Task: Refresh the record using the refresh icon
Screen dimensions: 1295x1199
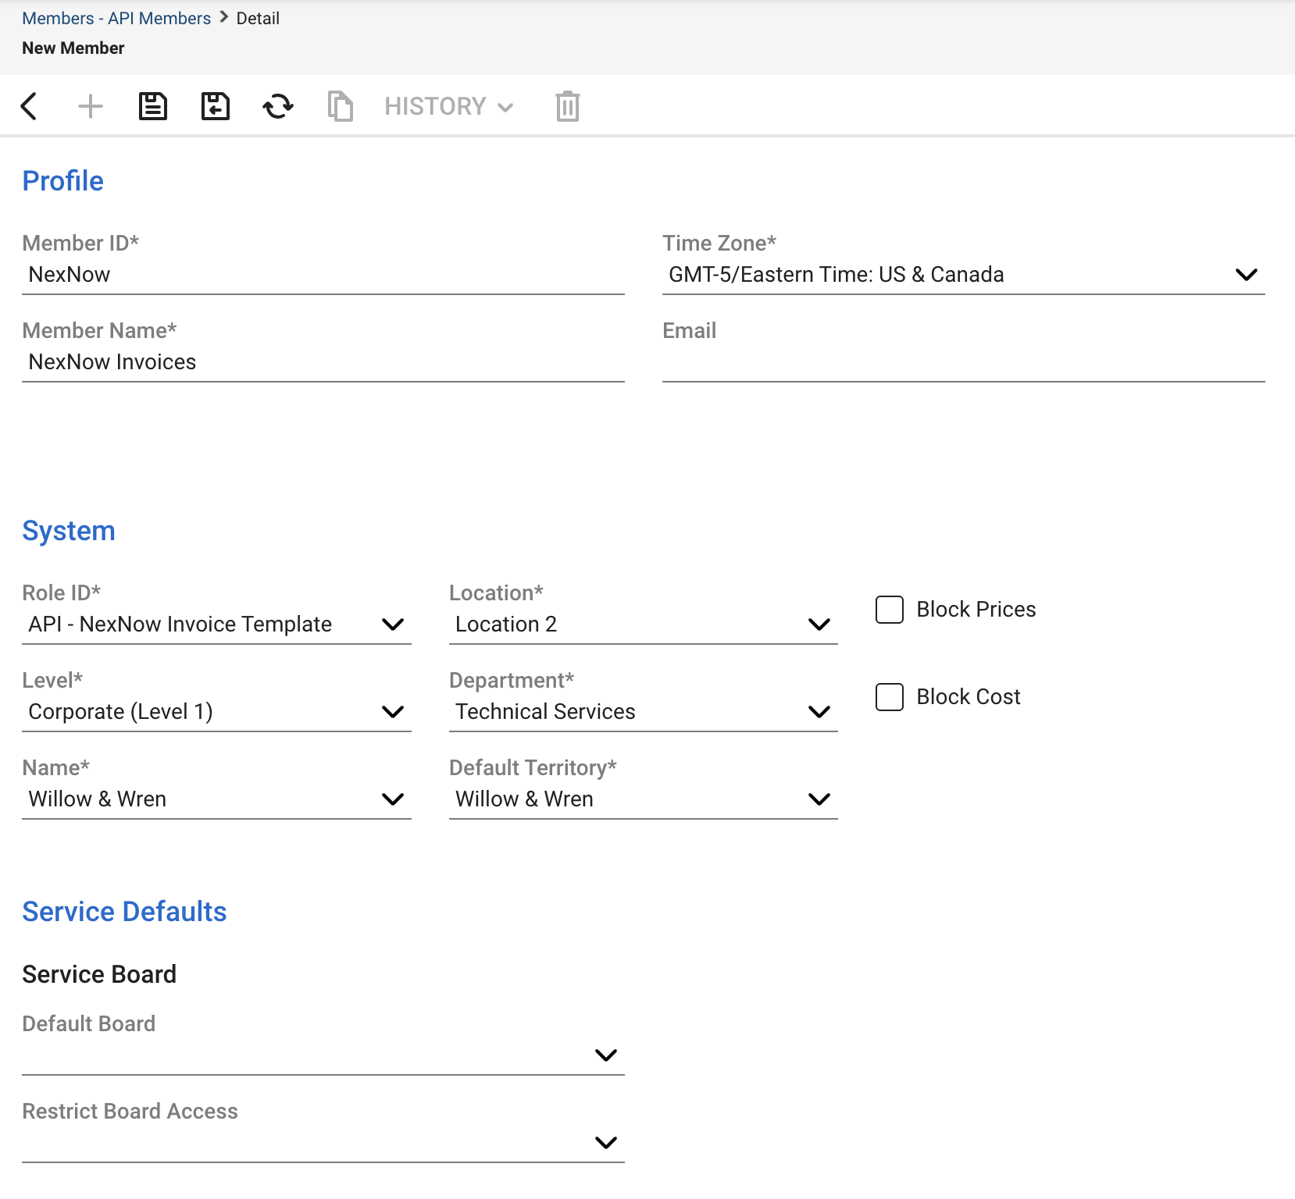Action: 278,106
